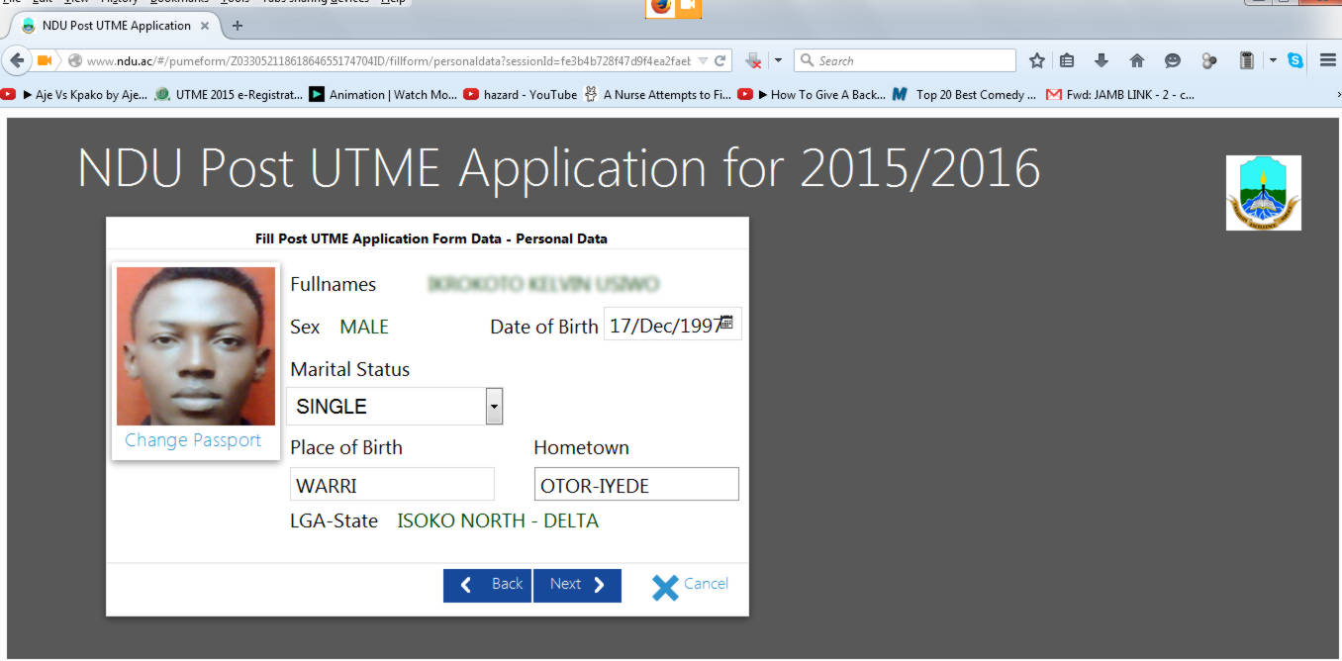Screen dimensions: 1342x661
Task: Click the 'Fill Post UTME Application Form Data' title
Action: pos(431,238)
